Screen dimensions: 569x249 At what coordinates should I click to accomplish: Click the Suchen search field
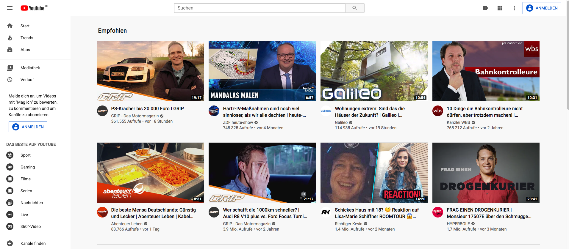[x=260, y=8]
